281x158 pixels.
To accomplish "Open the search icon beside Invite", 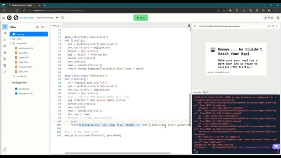I will (x=277, y=18).
